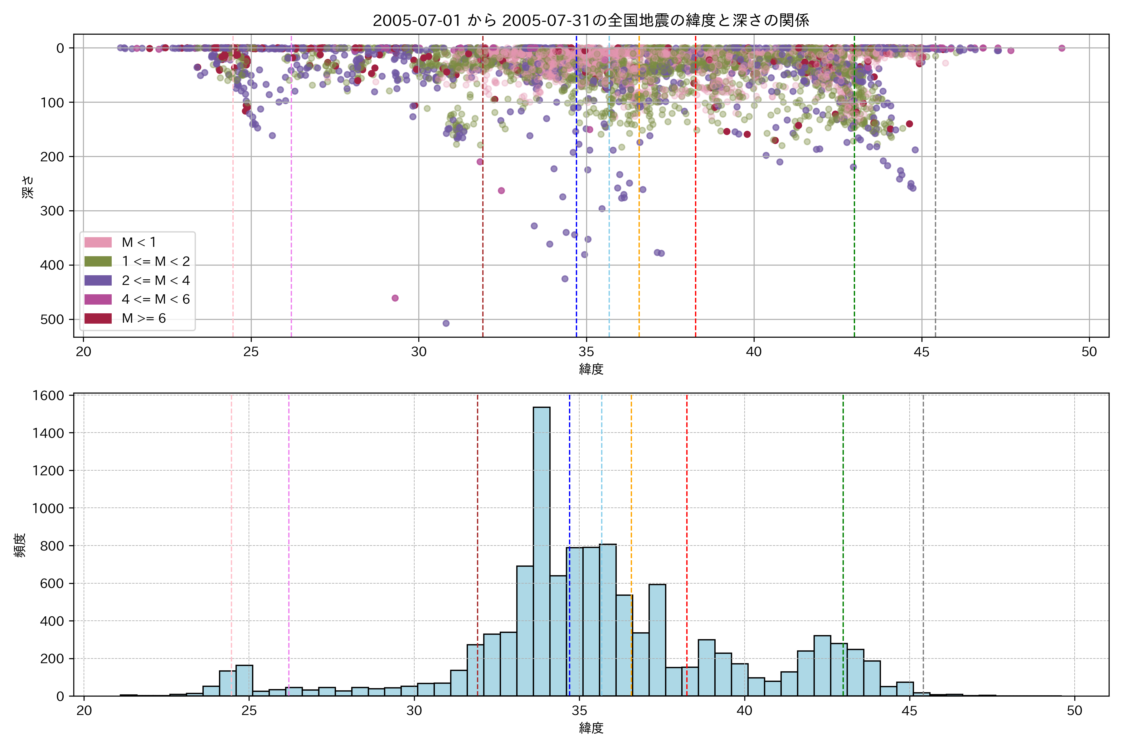Click the magenta 4 <= M < 6 legend swatch
The width and height of the screenshot is (1123, 749).
coord(98,300)
